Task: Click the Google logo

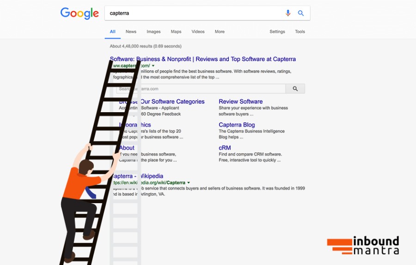Action: [80, 13]
